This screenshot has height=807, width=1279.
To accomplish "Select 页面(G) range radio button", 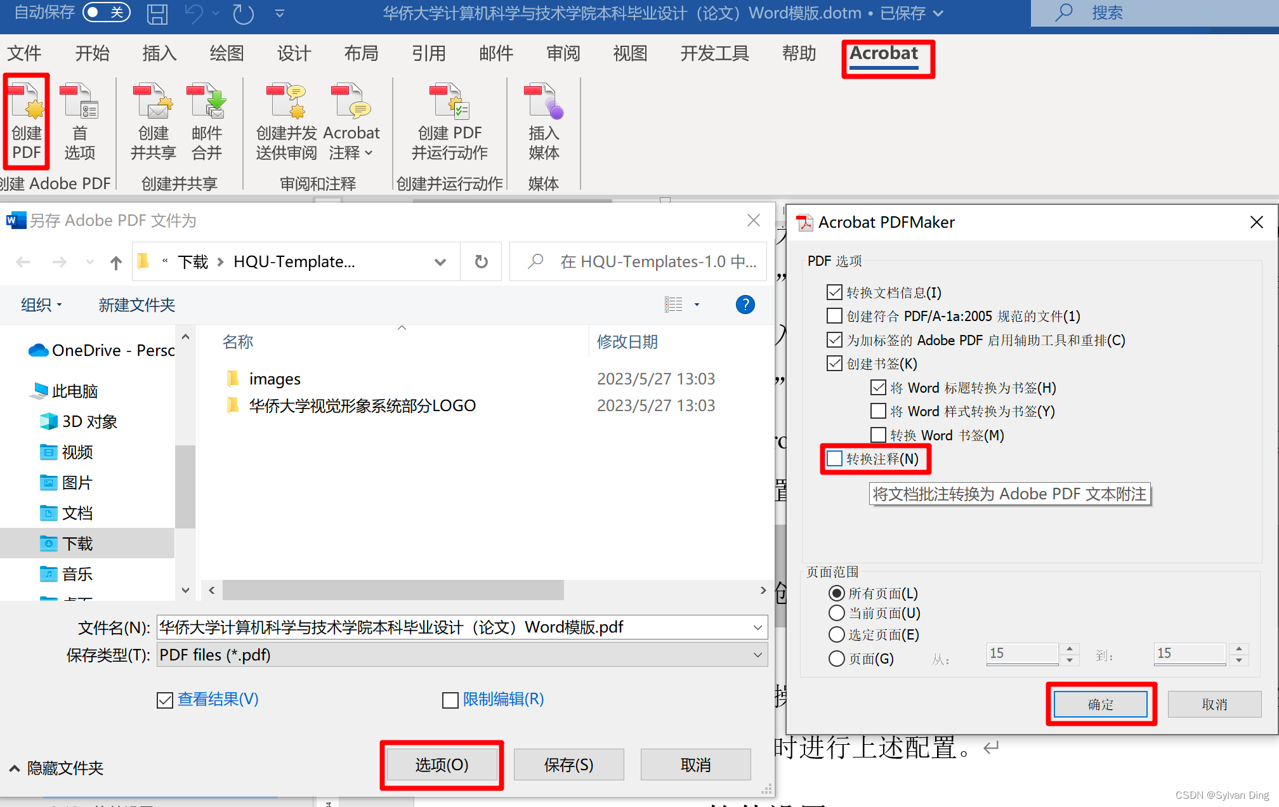I will 837,659.
